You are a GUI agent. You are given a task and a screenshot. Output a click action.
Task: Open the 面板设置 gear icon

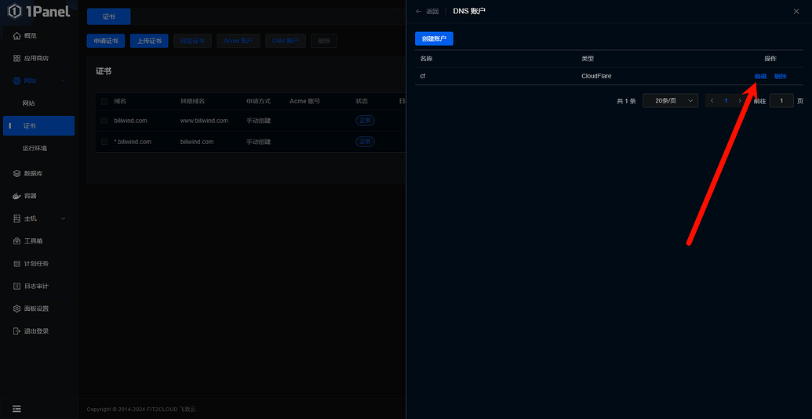[16, 309]
